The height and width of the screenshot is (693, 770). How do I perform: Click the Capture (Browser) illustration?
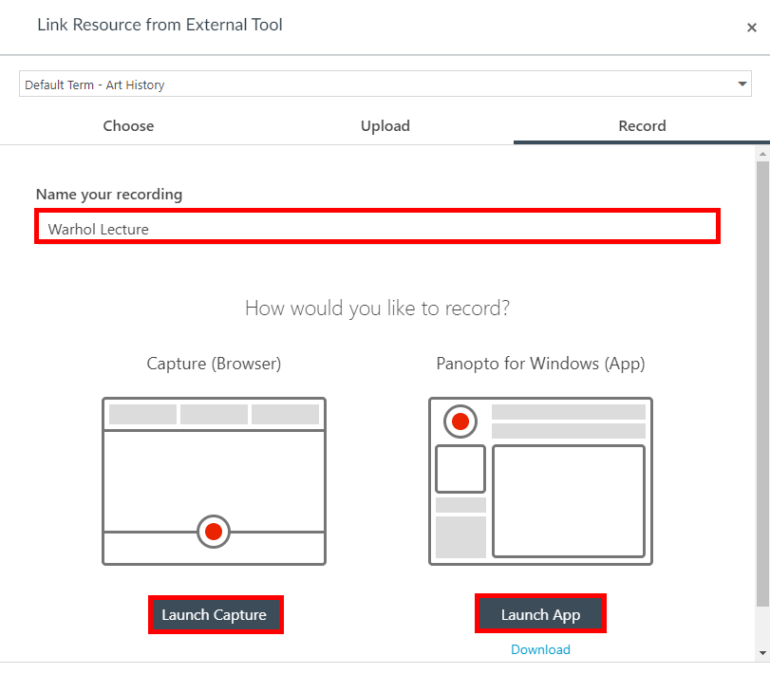pyautogui.click(x=215, y=481)
